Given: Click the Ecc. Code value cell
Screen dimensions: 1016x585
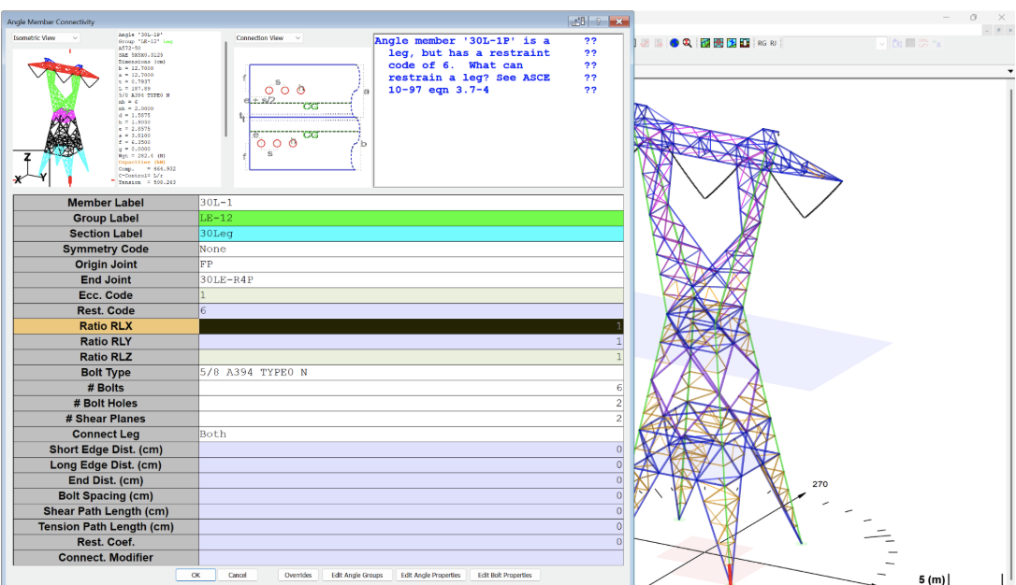Looking at the screenshot, I should (411, 295).
